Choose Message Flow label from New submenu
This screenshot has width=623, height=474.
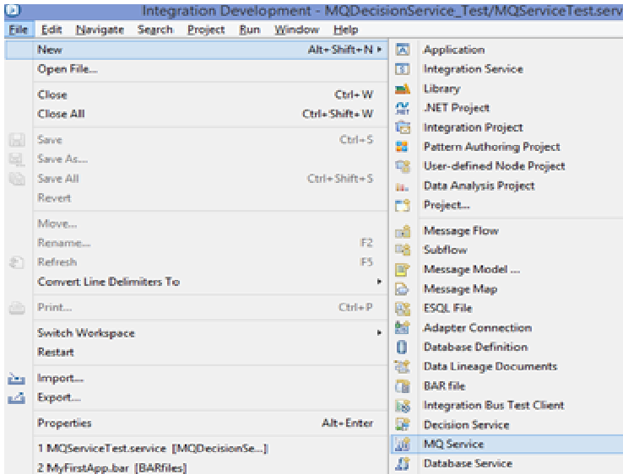pos(461,230)
